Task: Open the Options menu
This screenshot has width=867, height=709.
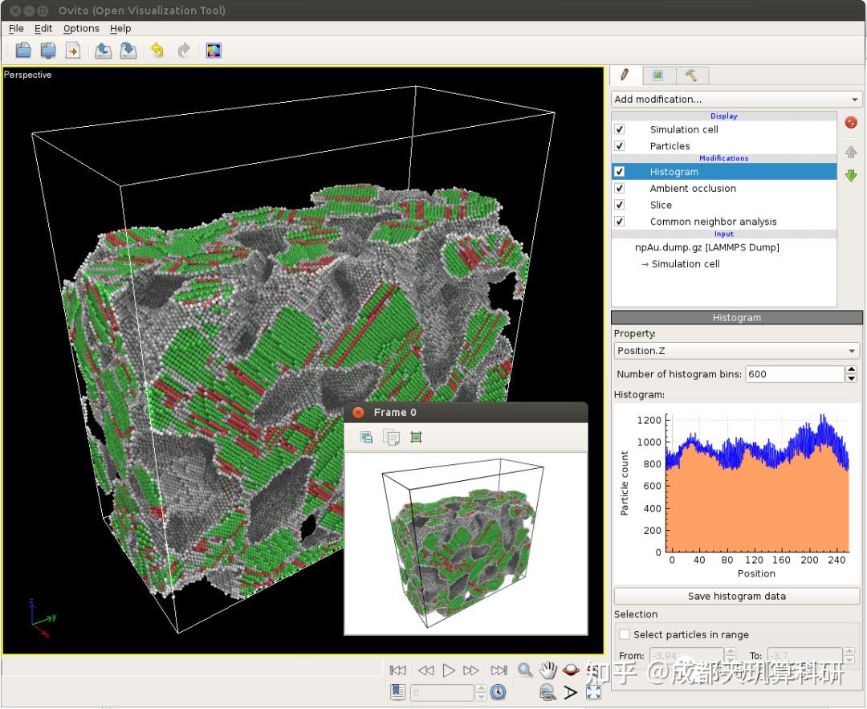Action: (x=81, y=28)
